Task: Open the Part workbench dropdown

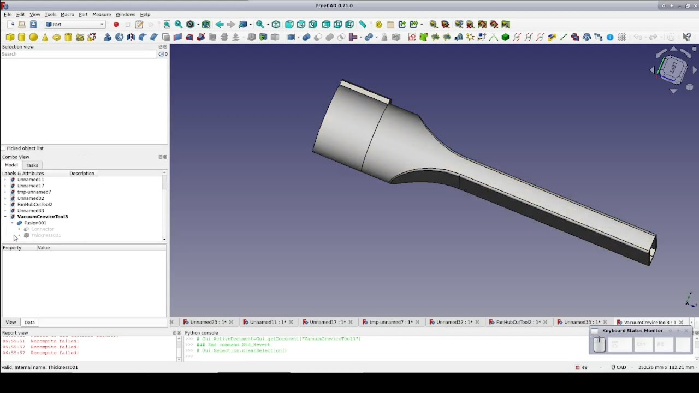Action: click(x=74, y=25)
